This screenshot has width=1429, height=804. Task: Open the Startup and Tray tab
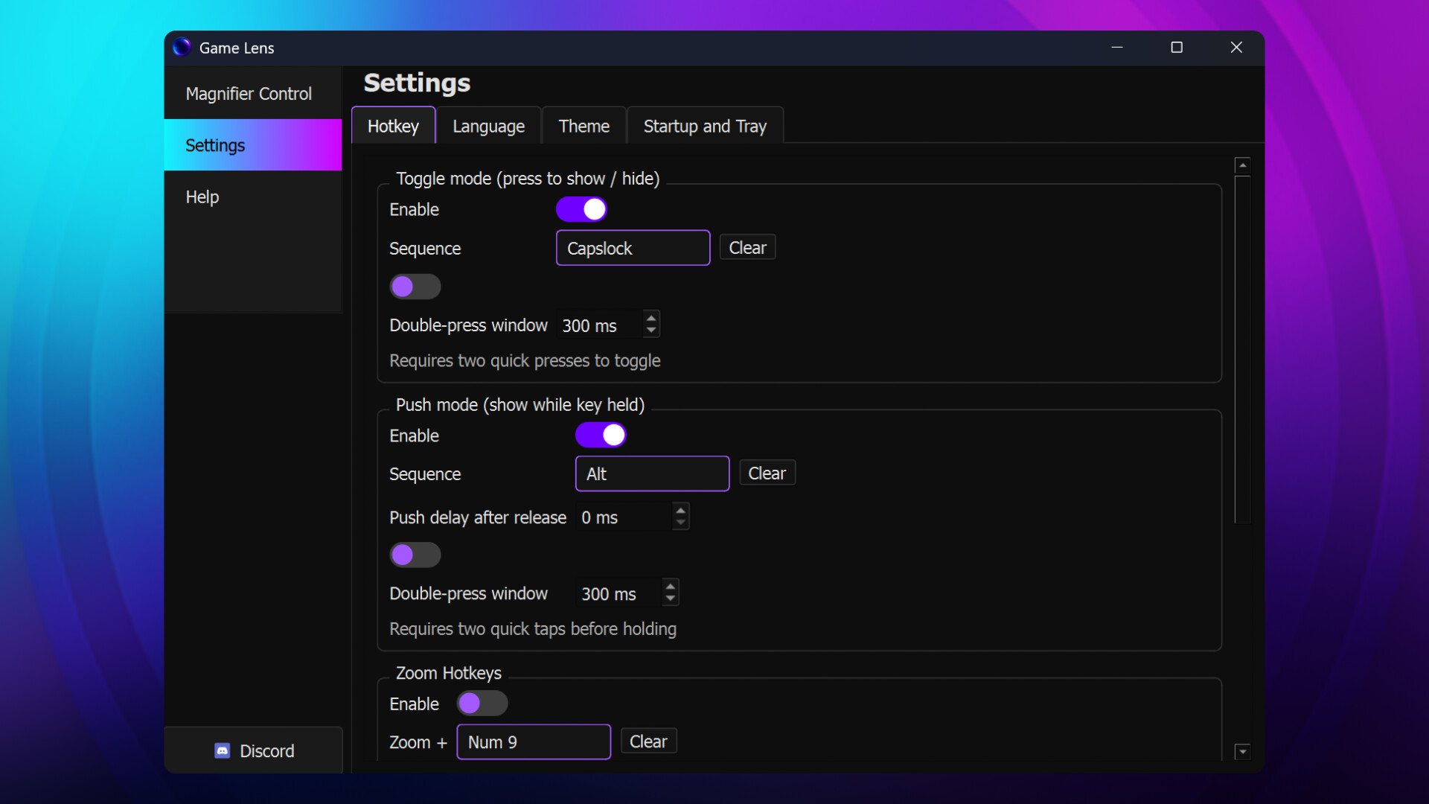[x=704, y=125]
